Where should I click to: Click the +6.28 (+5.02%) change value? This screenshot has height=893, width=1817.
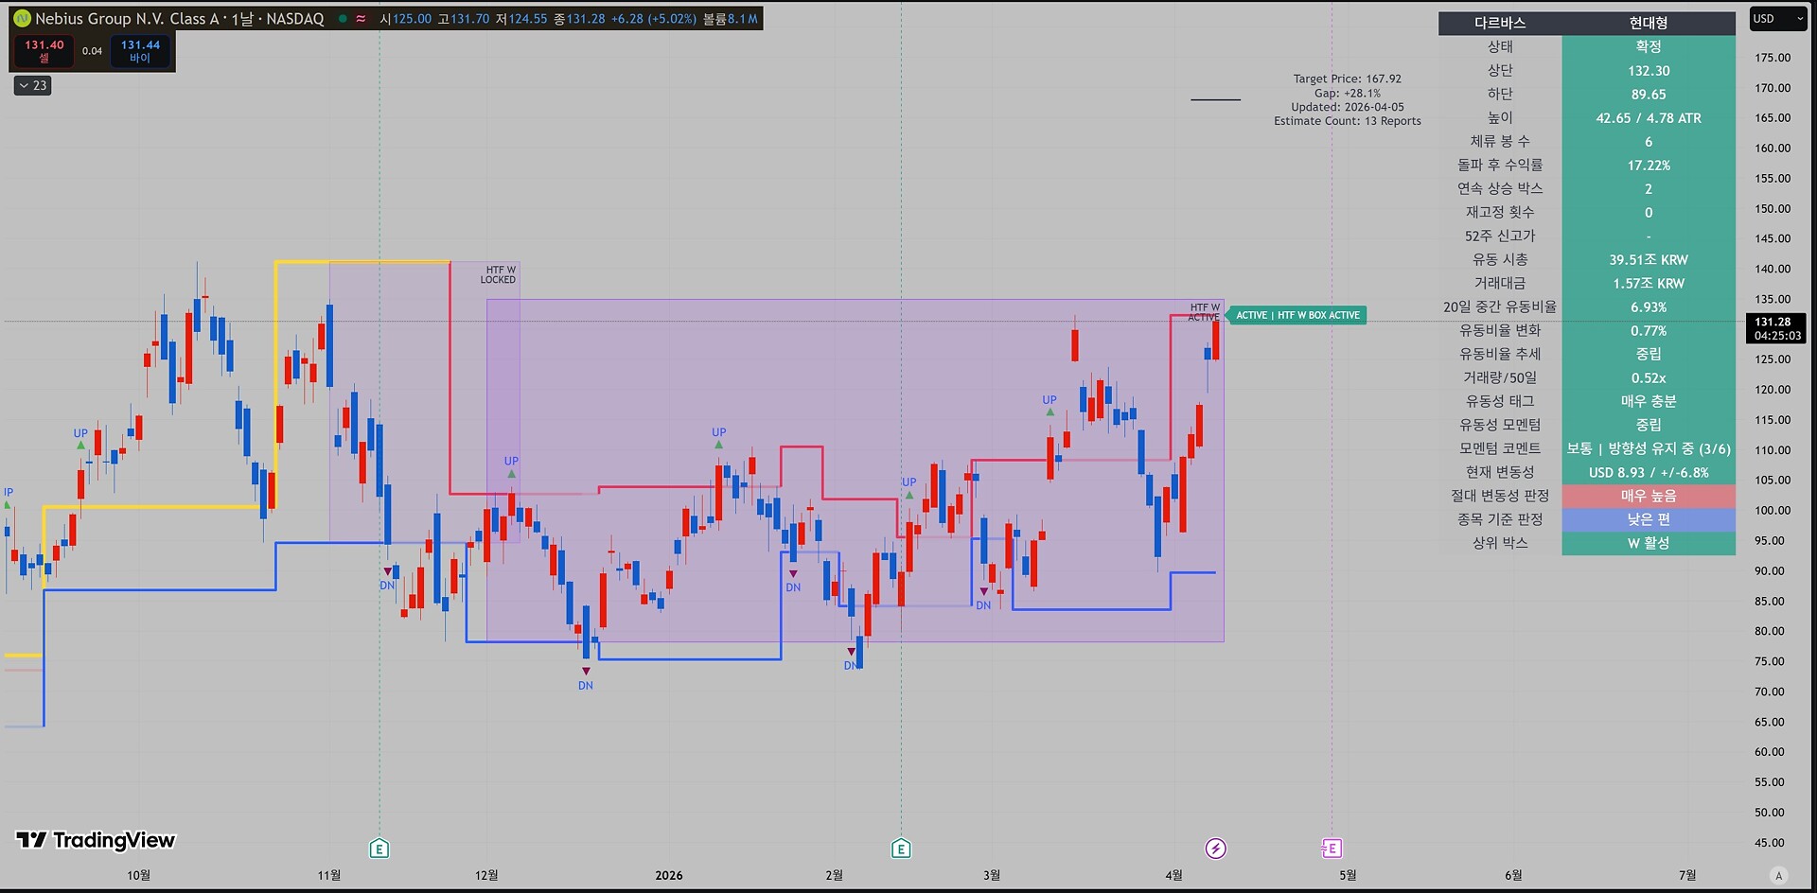point(653,19)
